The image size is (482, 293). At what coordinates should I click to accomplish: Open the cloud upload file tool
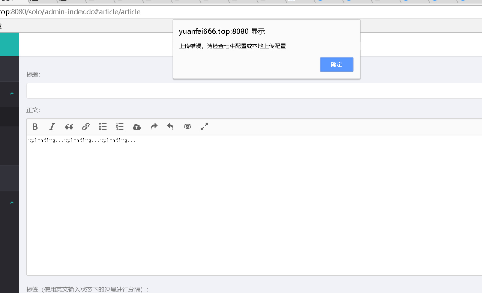click(x=137, y=127)
